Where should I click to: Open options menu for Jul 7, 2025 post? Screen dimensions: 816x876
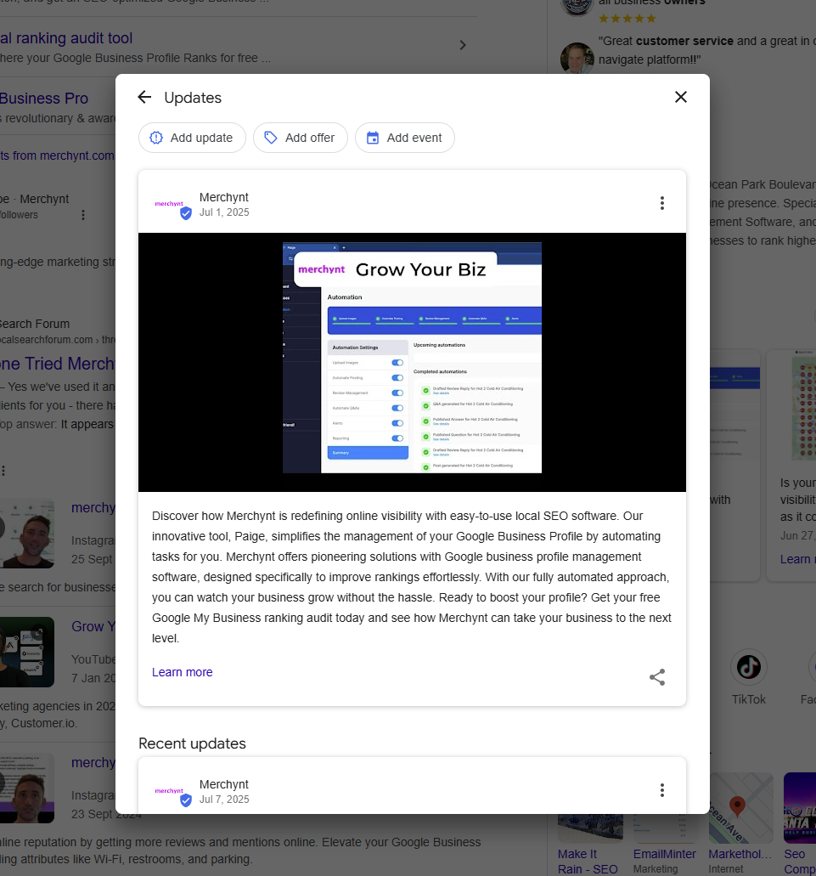[x=662, y=790]
